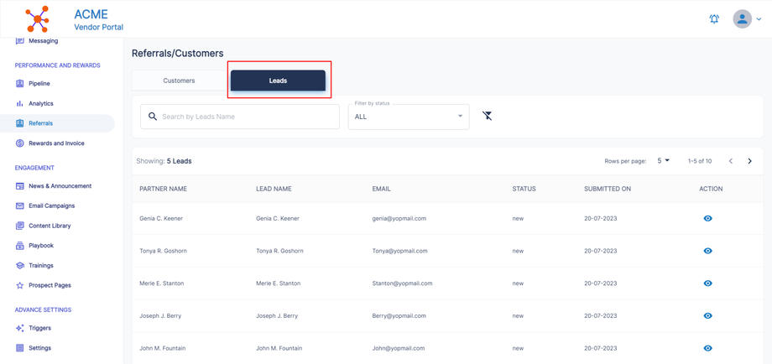This screenshot has height=364, width=772.
Task: Click the Prospect Pages star icon
Action: [19, 285]
